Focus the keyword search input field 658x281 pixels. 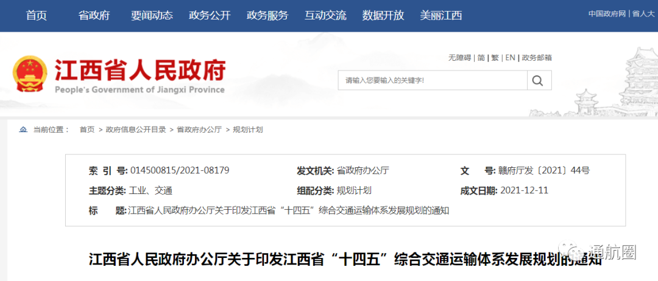433,80
